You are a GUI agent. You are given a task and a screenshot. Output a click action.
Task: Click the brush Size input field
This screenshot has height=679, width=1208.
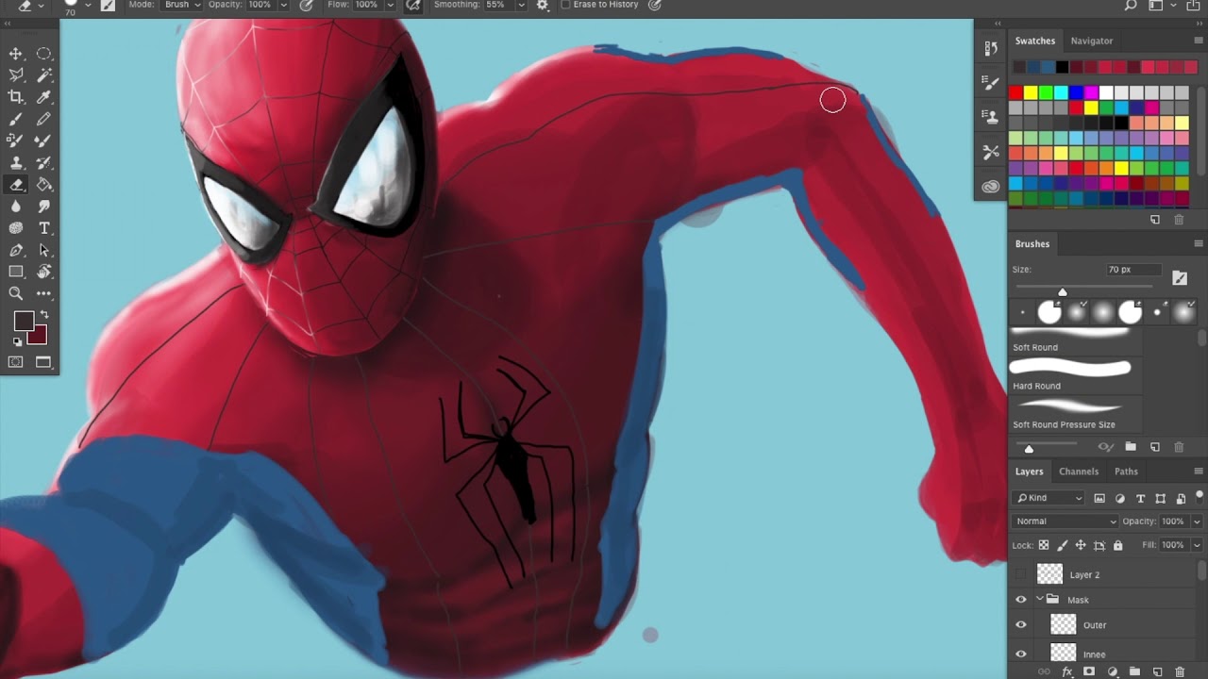click(1132, 270)
